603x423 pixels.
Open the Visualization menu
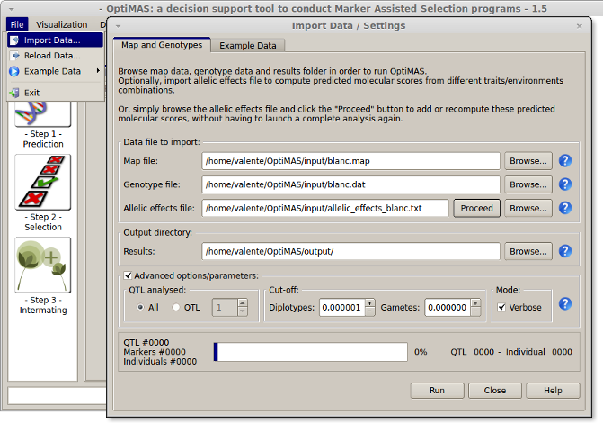coord(61,24)
